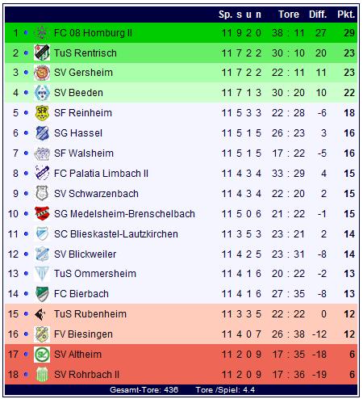Click the SF Reinheim yellow crest
This screenshot has height=399, width=363.
42,113
